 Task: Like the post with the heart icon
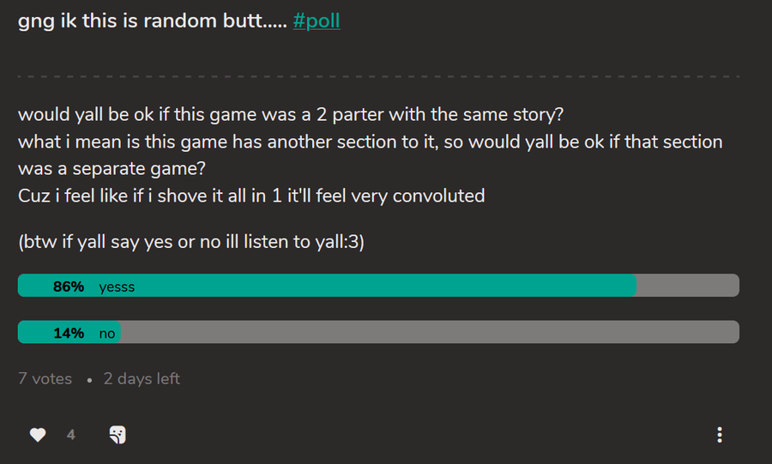click(x=38, y=435)
